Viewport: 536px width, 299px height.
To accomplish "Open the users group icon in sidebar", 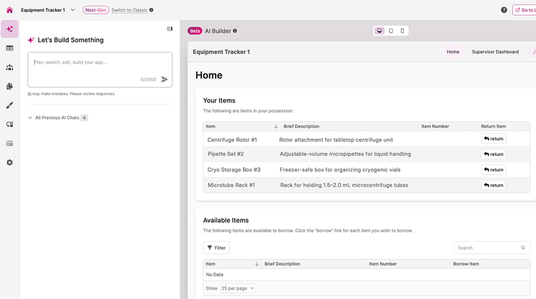I will [x=9, y=67].
